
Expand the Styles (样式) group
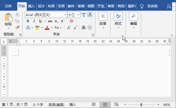coord(118,20)
